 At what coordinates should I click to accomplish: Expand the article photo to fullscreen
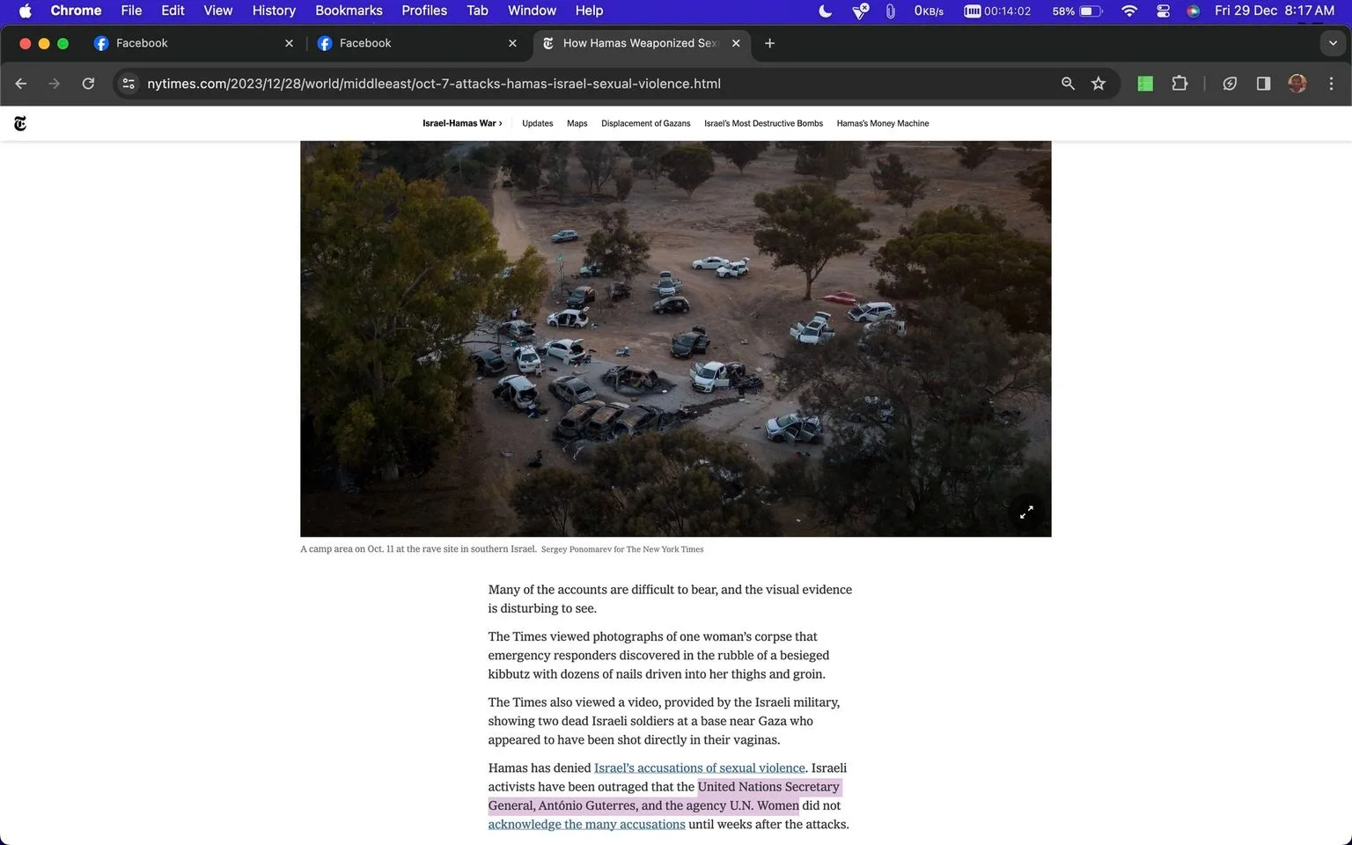click(x=1026, y=512)
